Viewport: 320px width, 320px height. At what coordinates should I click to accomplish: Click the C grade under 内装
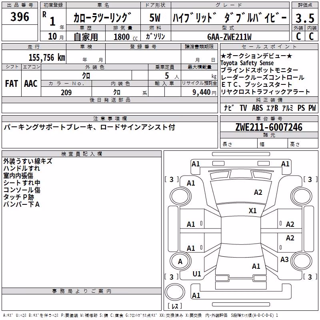click(312, 36)
